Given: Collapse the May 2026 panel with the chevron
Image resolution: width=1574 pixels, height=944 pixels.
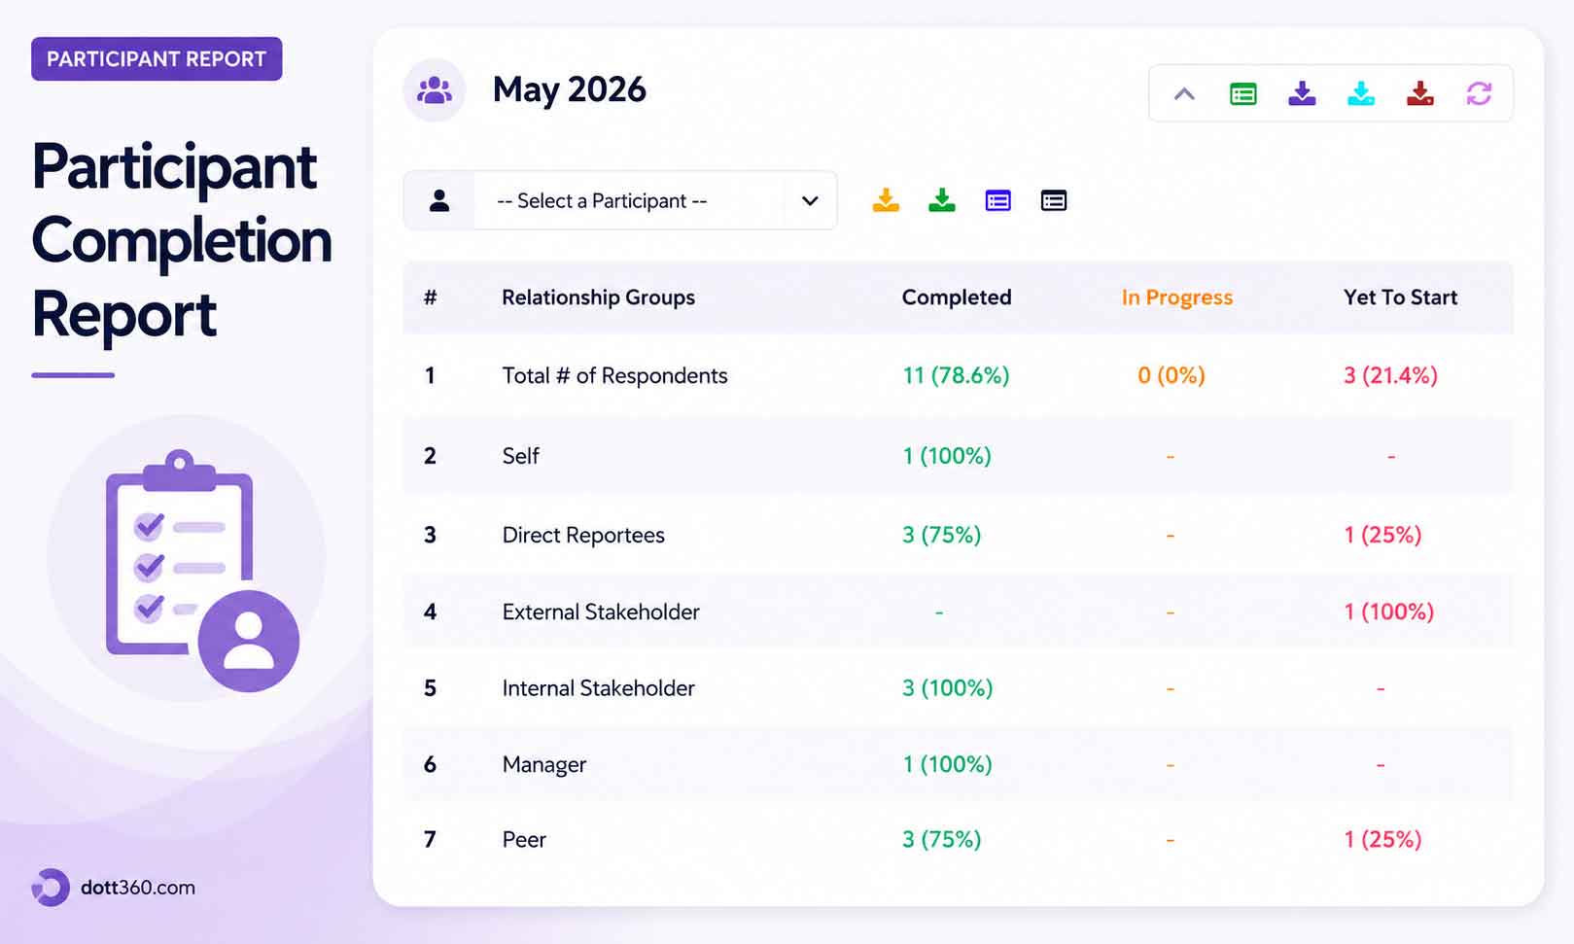Looking at the screenshot, I should (x=1183, y=94).
